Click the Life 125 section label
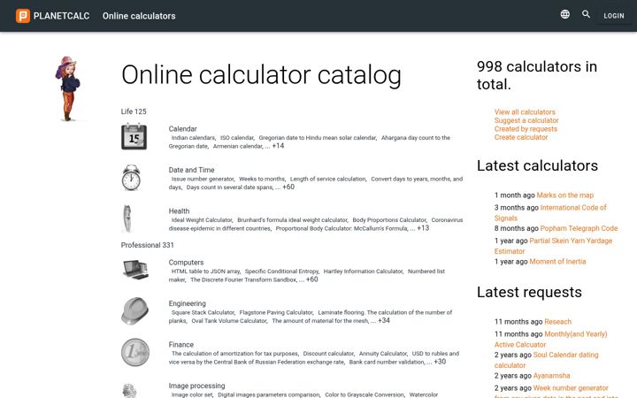Screen dimensions: 637x398 pyautogui.click(x=134, y=111)
